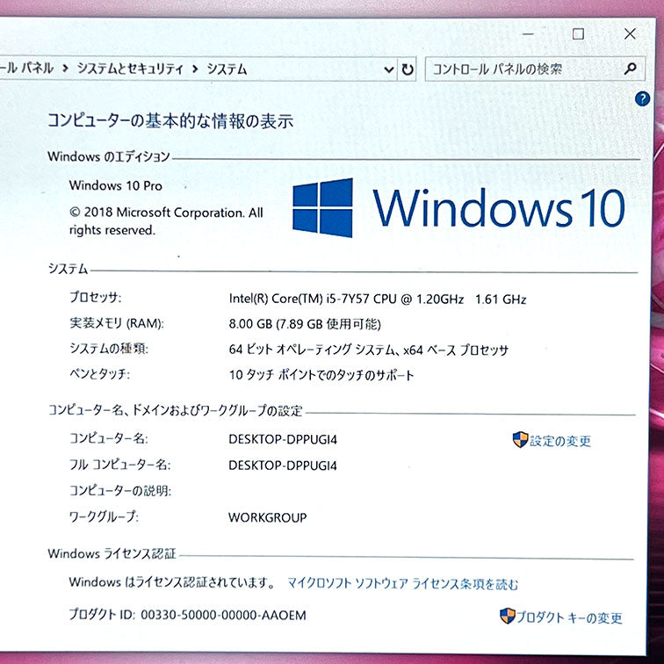The width and height of the screenshot is (664, 664).
Task: Click the magnifier icon in the search box
Action: point(630,69)
